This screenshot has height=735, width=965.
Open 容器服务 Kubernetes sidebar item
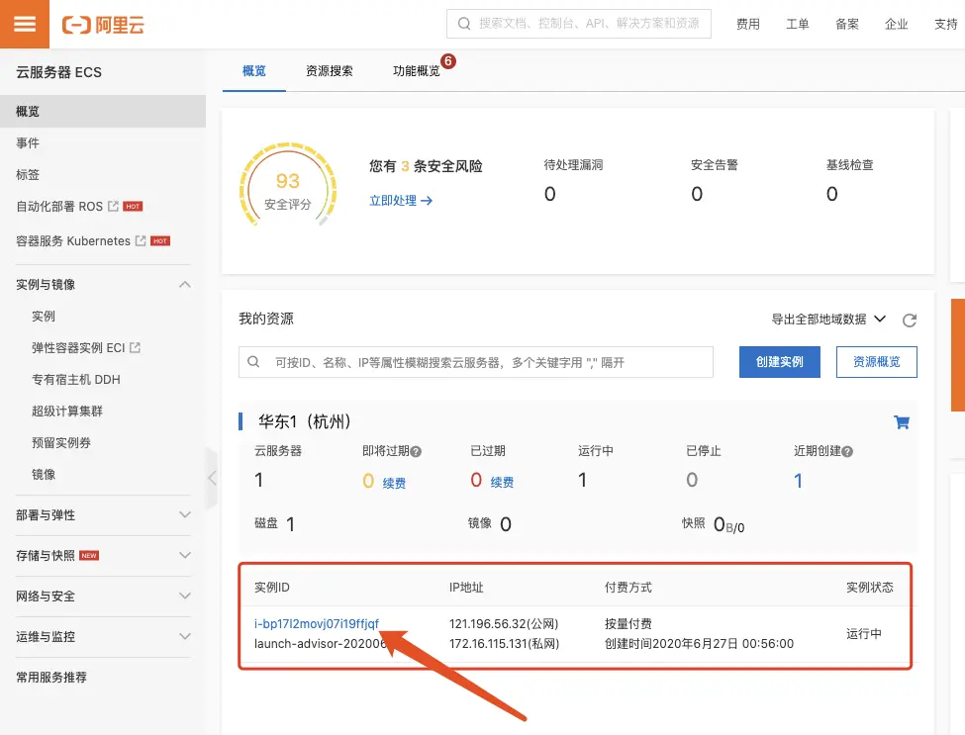coord(73,240)
